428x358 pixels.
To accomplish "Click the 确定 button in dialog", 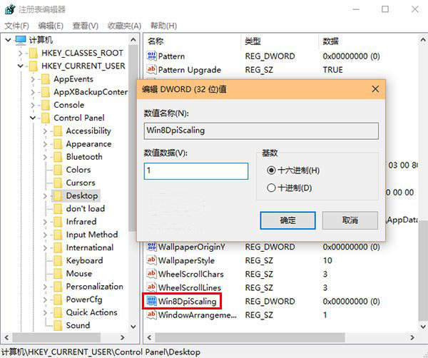I will [287, 220].
